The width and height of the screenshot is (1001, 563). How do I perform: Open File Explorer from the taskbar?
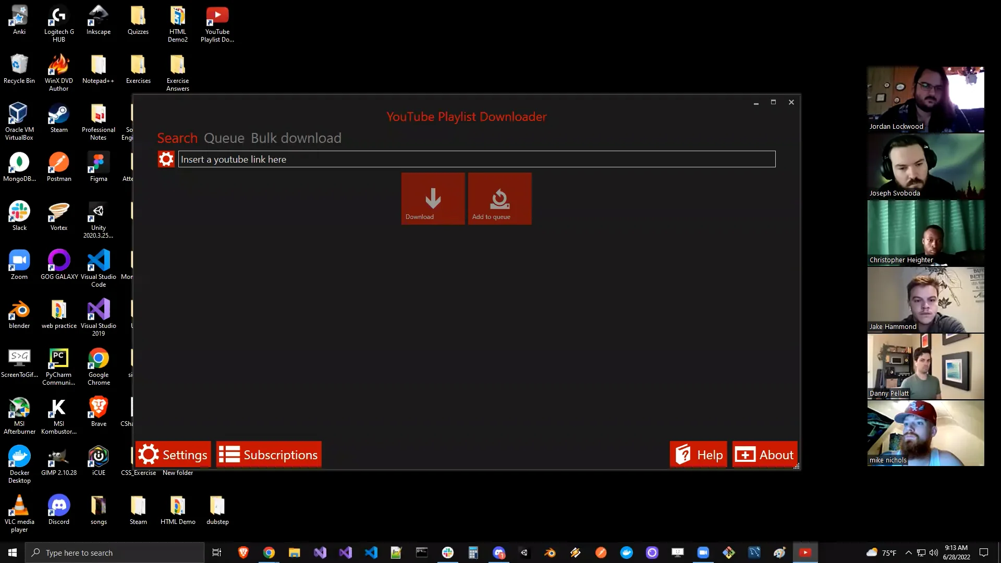coord(294,553)
